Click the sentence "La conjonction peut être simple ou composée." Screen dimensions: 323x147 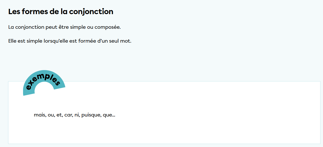click(64, 27)
